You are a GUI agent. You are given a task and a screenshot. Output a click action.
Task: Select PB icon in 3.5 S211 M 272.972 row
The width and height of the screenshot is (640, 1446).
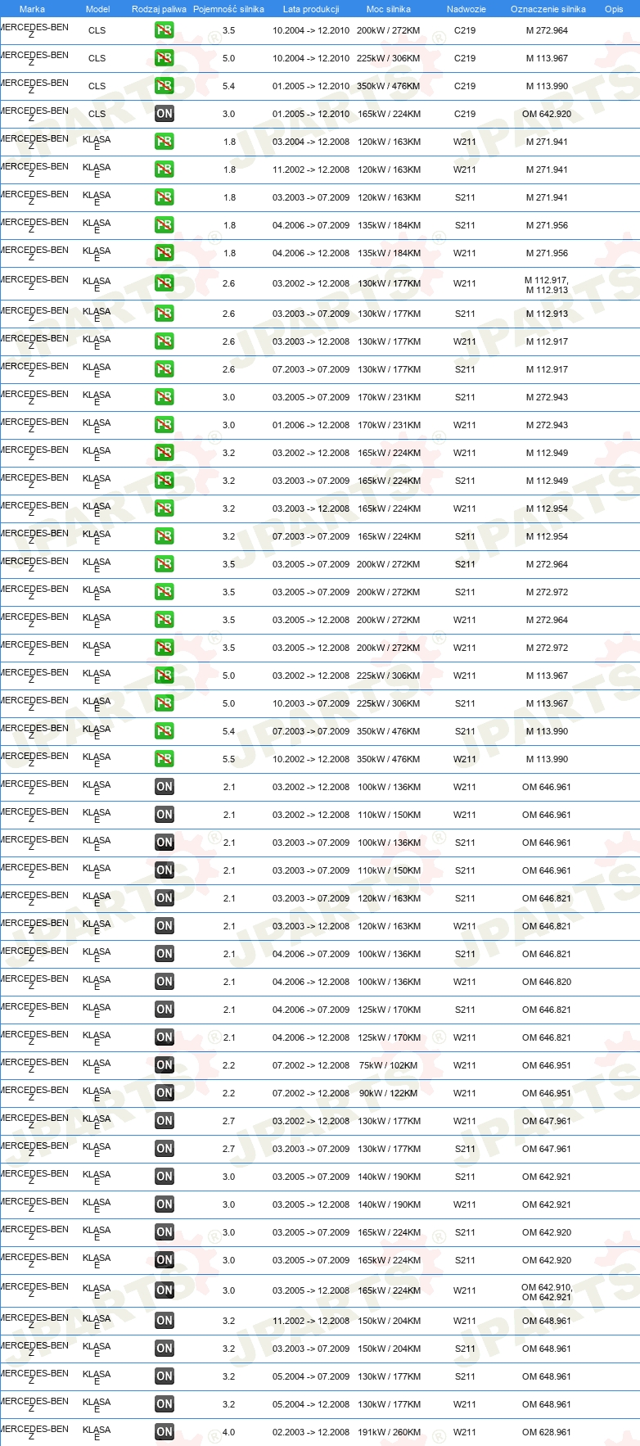165,592
